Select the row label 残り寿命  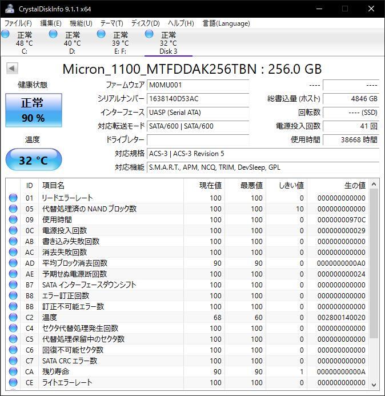pos(55,371)
